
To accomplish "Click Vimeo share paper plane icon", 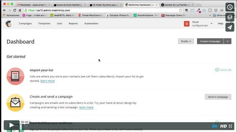I will click(230, 27).
